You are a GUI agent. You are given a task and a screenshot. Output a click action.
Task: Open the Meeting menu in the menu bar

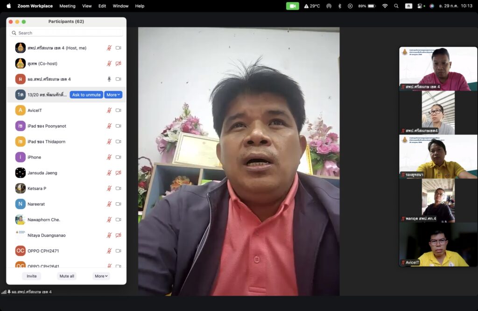(67, 6)
